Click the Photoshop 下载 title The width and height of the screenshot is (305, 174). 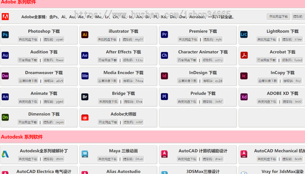click(x=44, y=31)
